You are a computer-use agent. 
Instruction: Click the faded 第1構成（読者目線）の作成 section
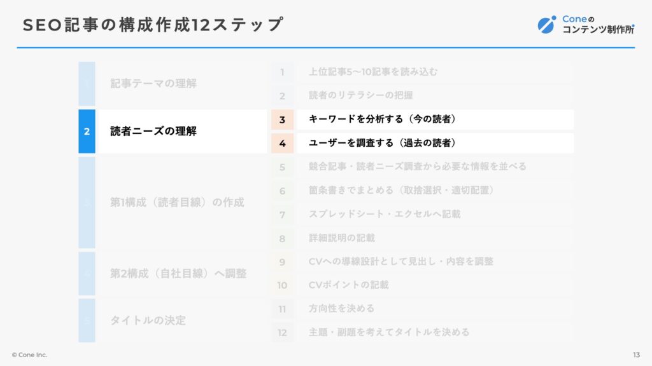click(173, 203)
